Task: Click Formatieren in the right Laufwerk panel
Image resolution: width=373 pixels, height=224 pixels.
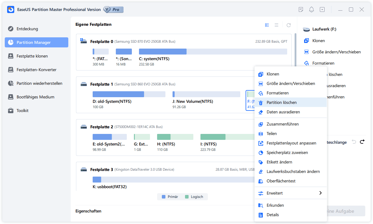Action: click(323, 63)
